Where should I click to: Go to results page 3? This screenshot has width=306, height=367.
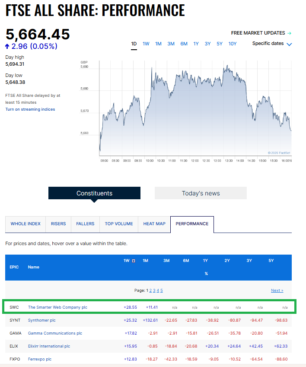point(154,290)
